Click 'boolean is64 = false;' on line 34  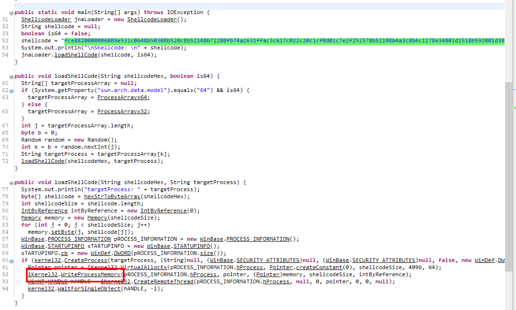pos(56,34)
